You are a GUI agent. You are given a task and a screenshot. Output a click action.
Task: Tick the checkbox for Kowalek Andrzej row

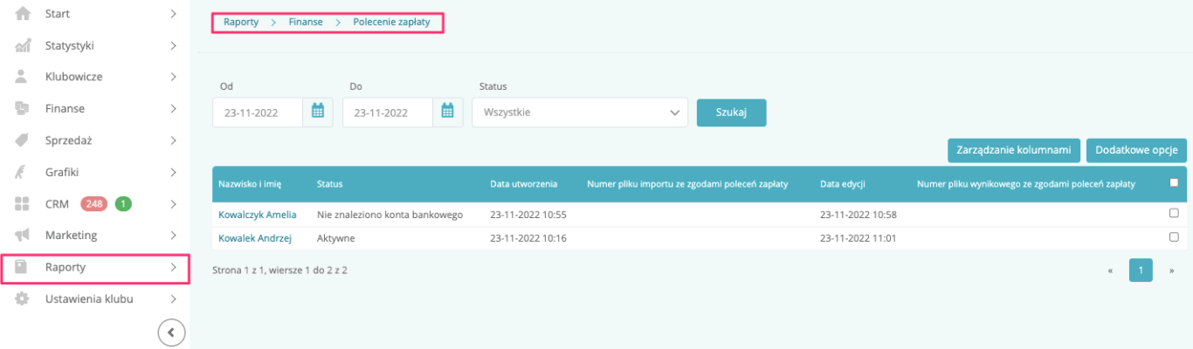(x=1174, y=236)
